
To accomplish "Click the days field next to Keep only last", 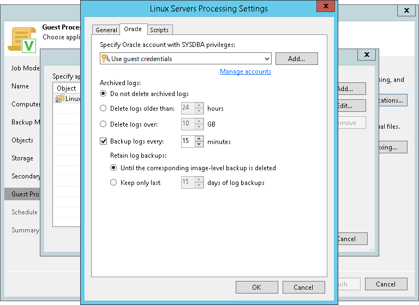I will click(188, 182).
